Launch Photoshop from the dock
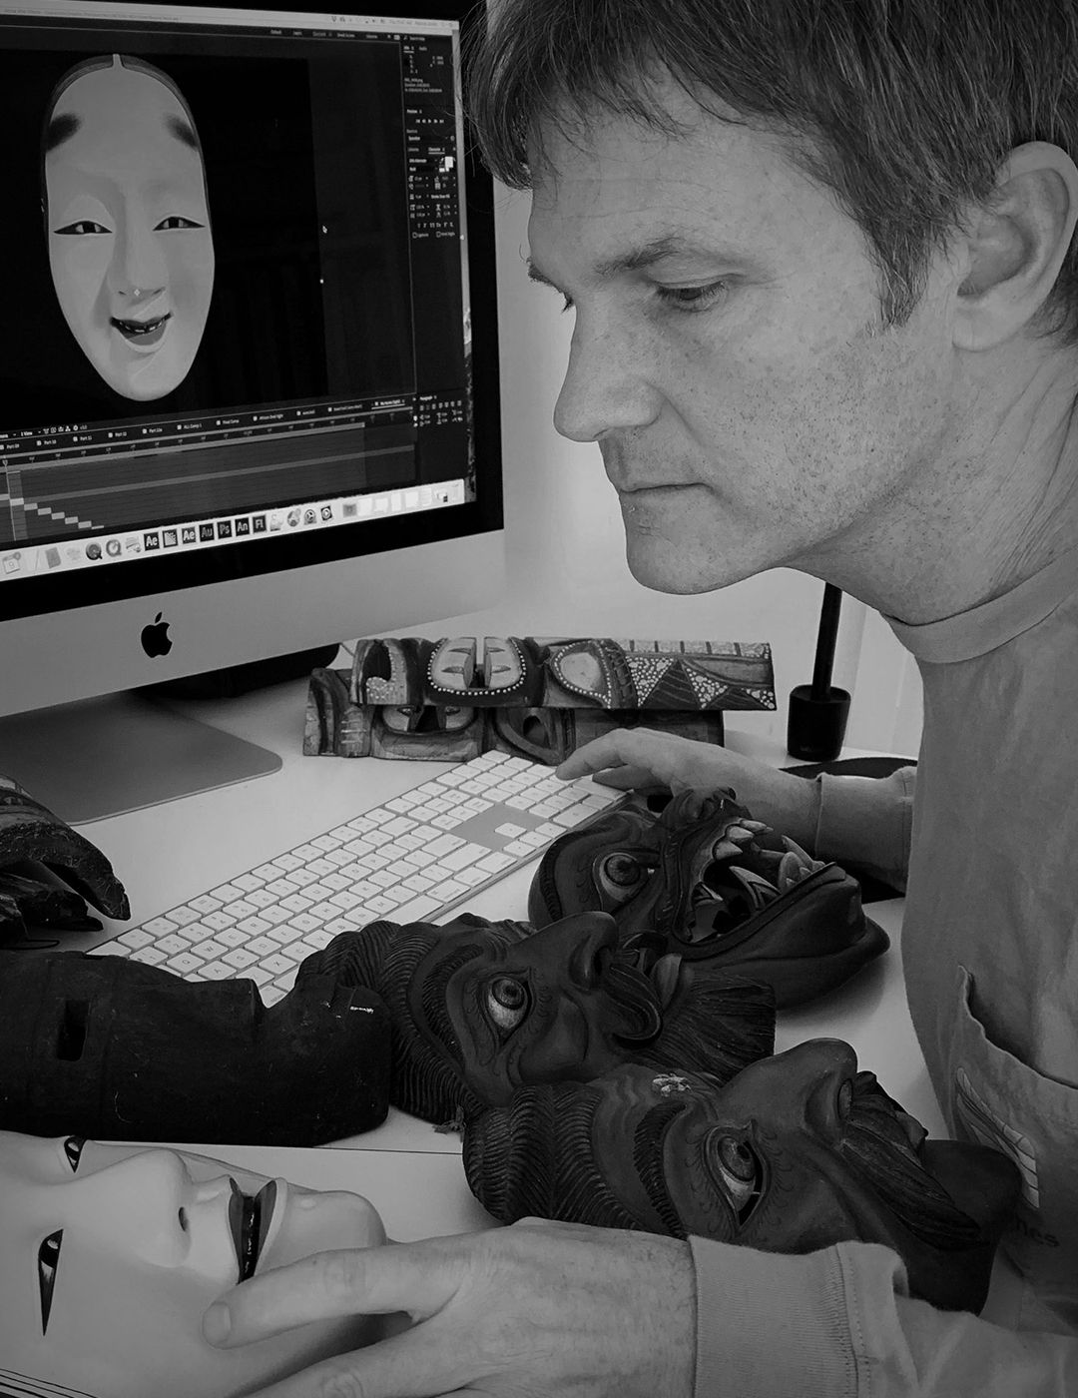The width and height of the screenshot is (1078, 1398). (x=226, y=528)
